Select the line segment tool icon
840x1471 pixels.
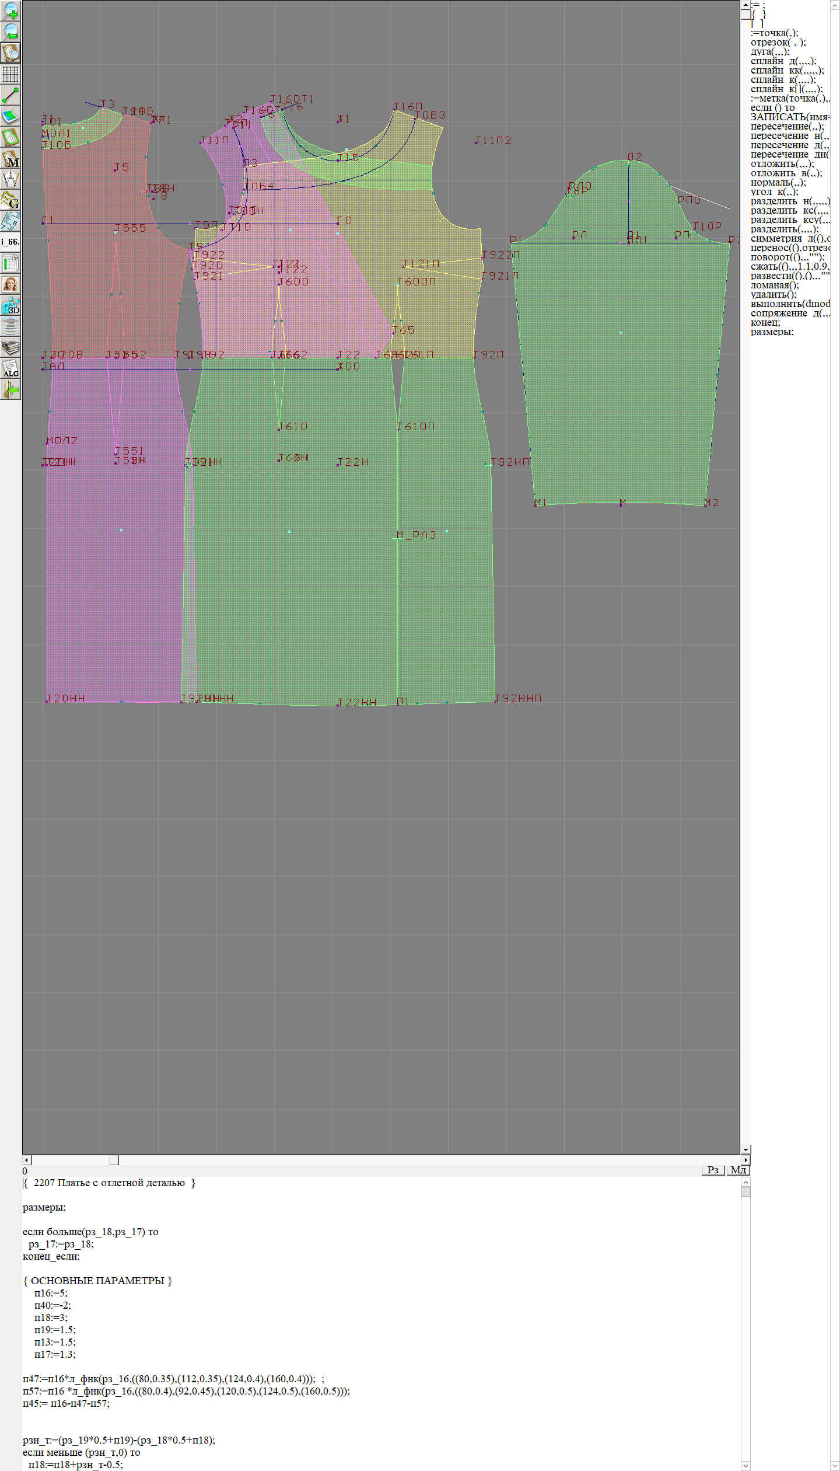click(10, 95)
